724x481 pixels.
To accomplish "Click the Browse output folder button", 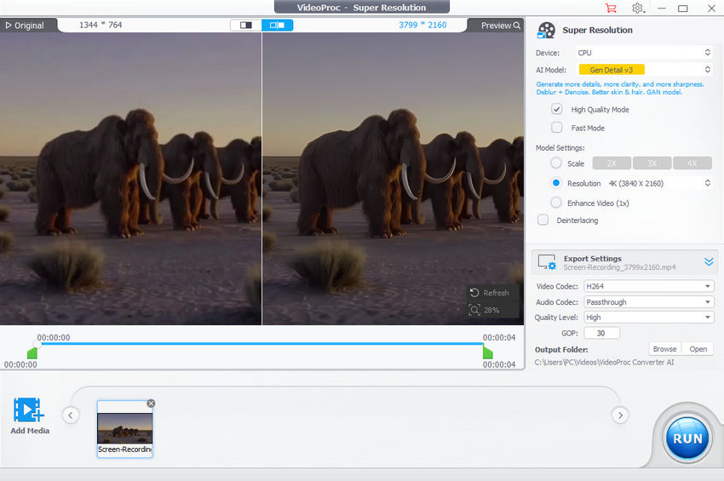I will pyautogui.click(x=664, y=349).
